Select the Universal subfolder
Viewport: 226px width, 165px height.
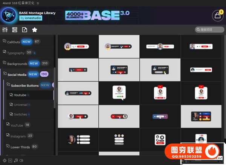(x=20, y=105)
